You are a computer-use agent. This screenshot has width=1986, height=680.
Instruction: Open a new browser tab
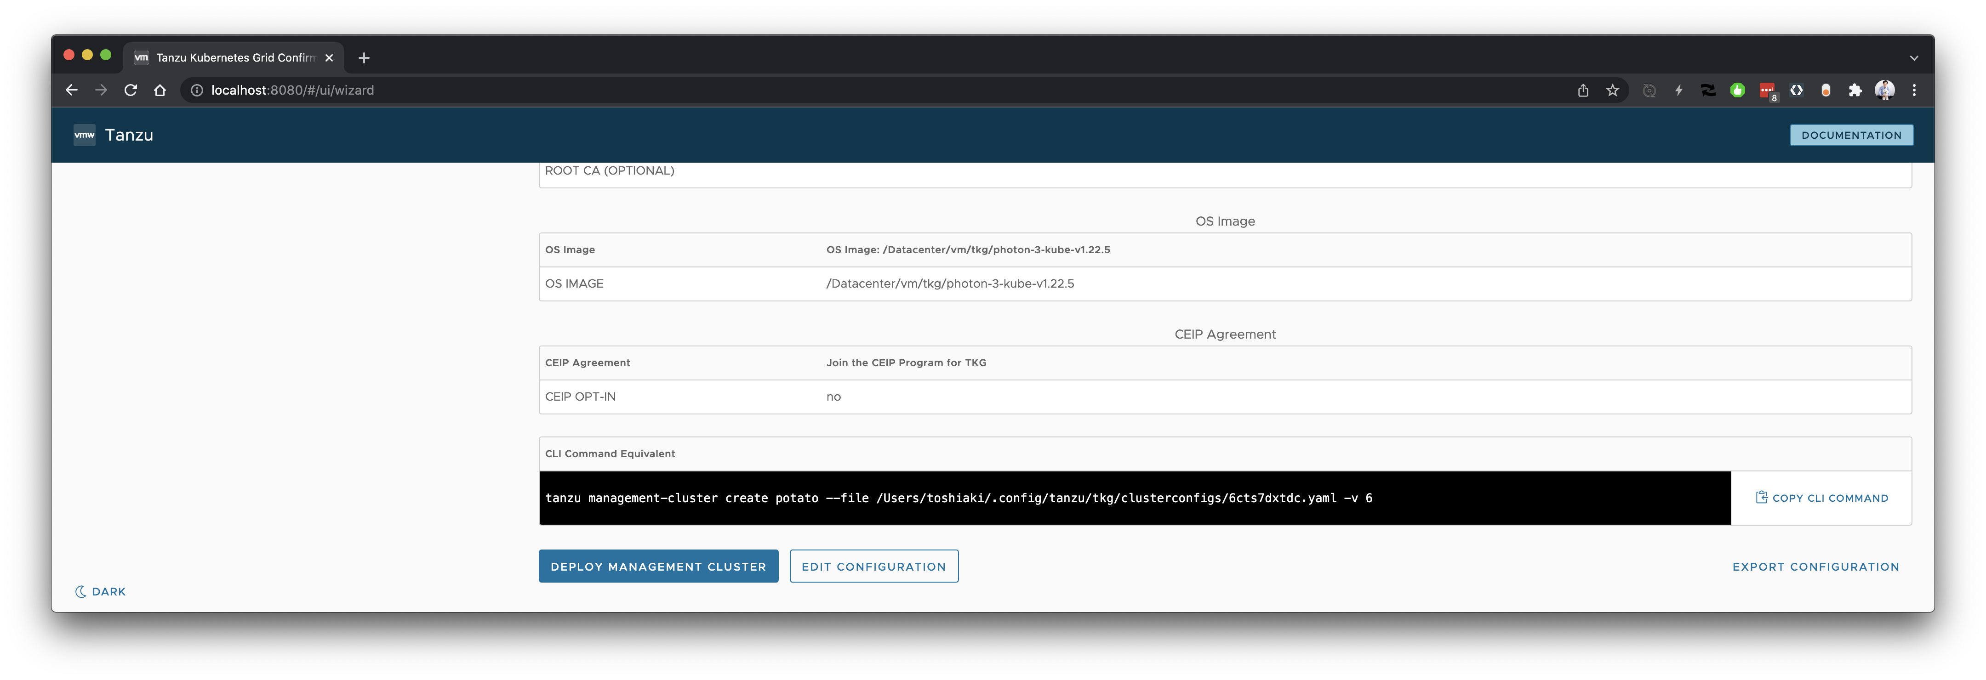click(364, 58)
